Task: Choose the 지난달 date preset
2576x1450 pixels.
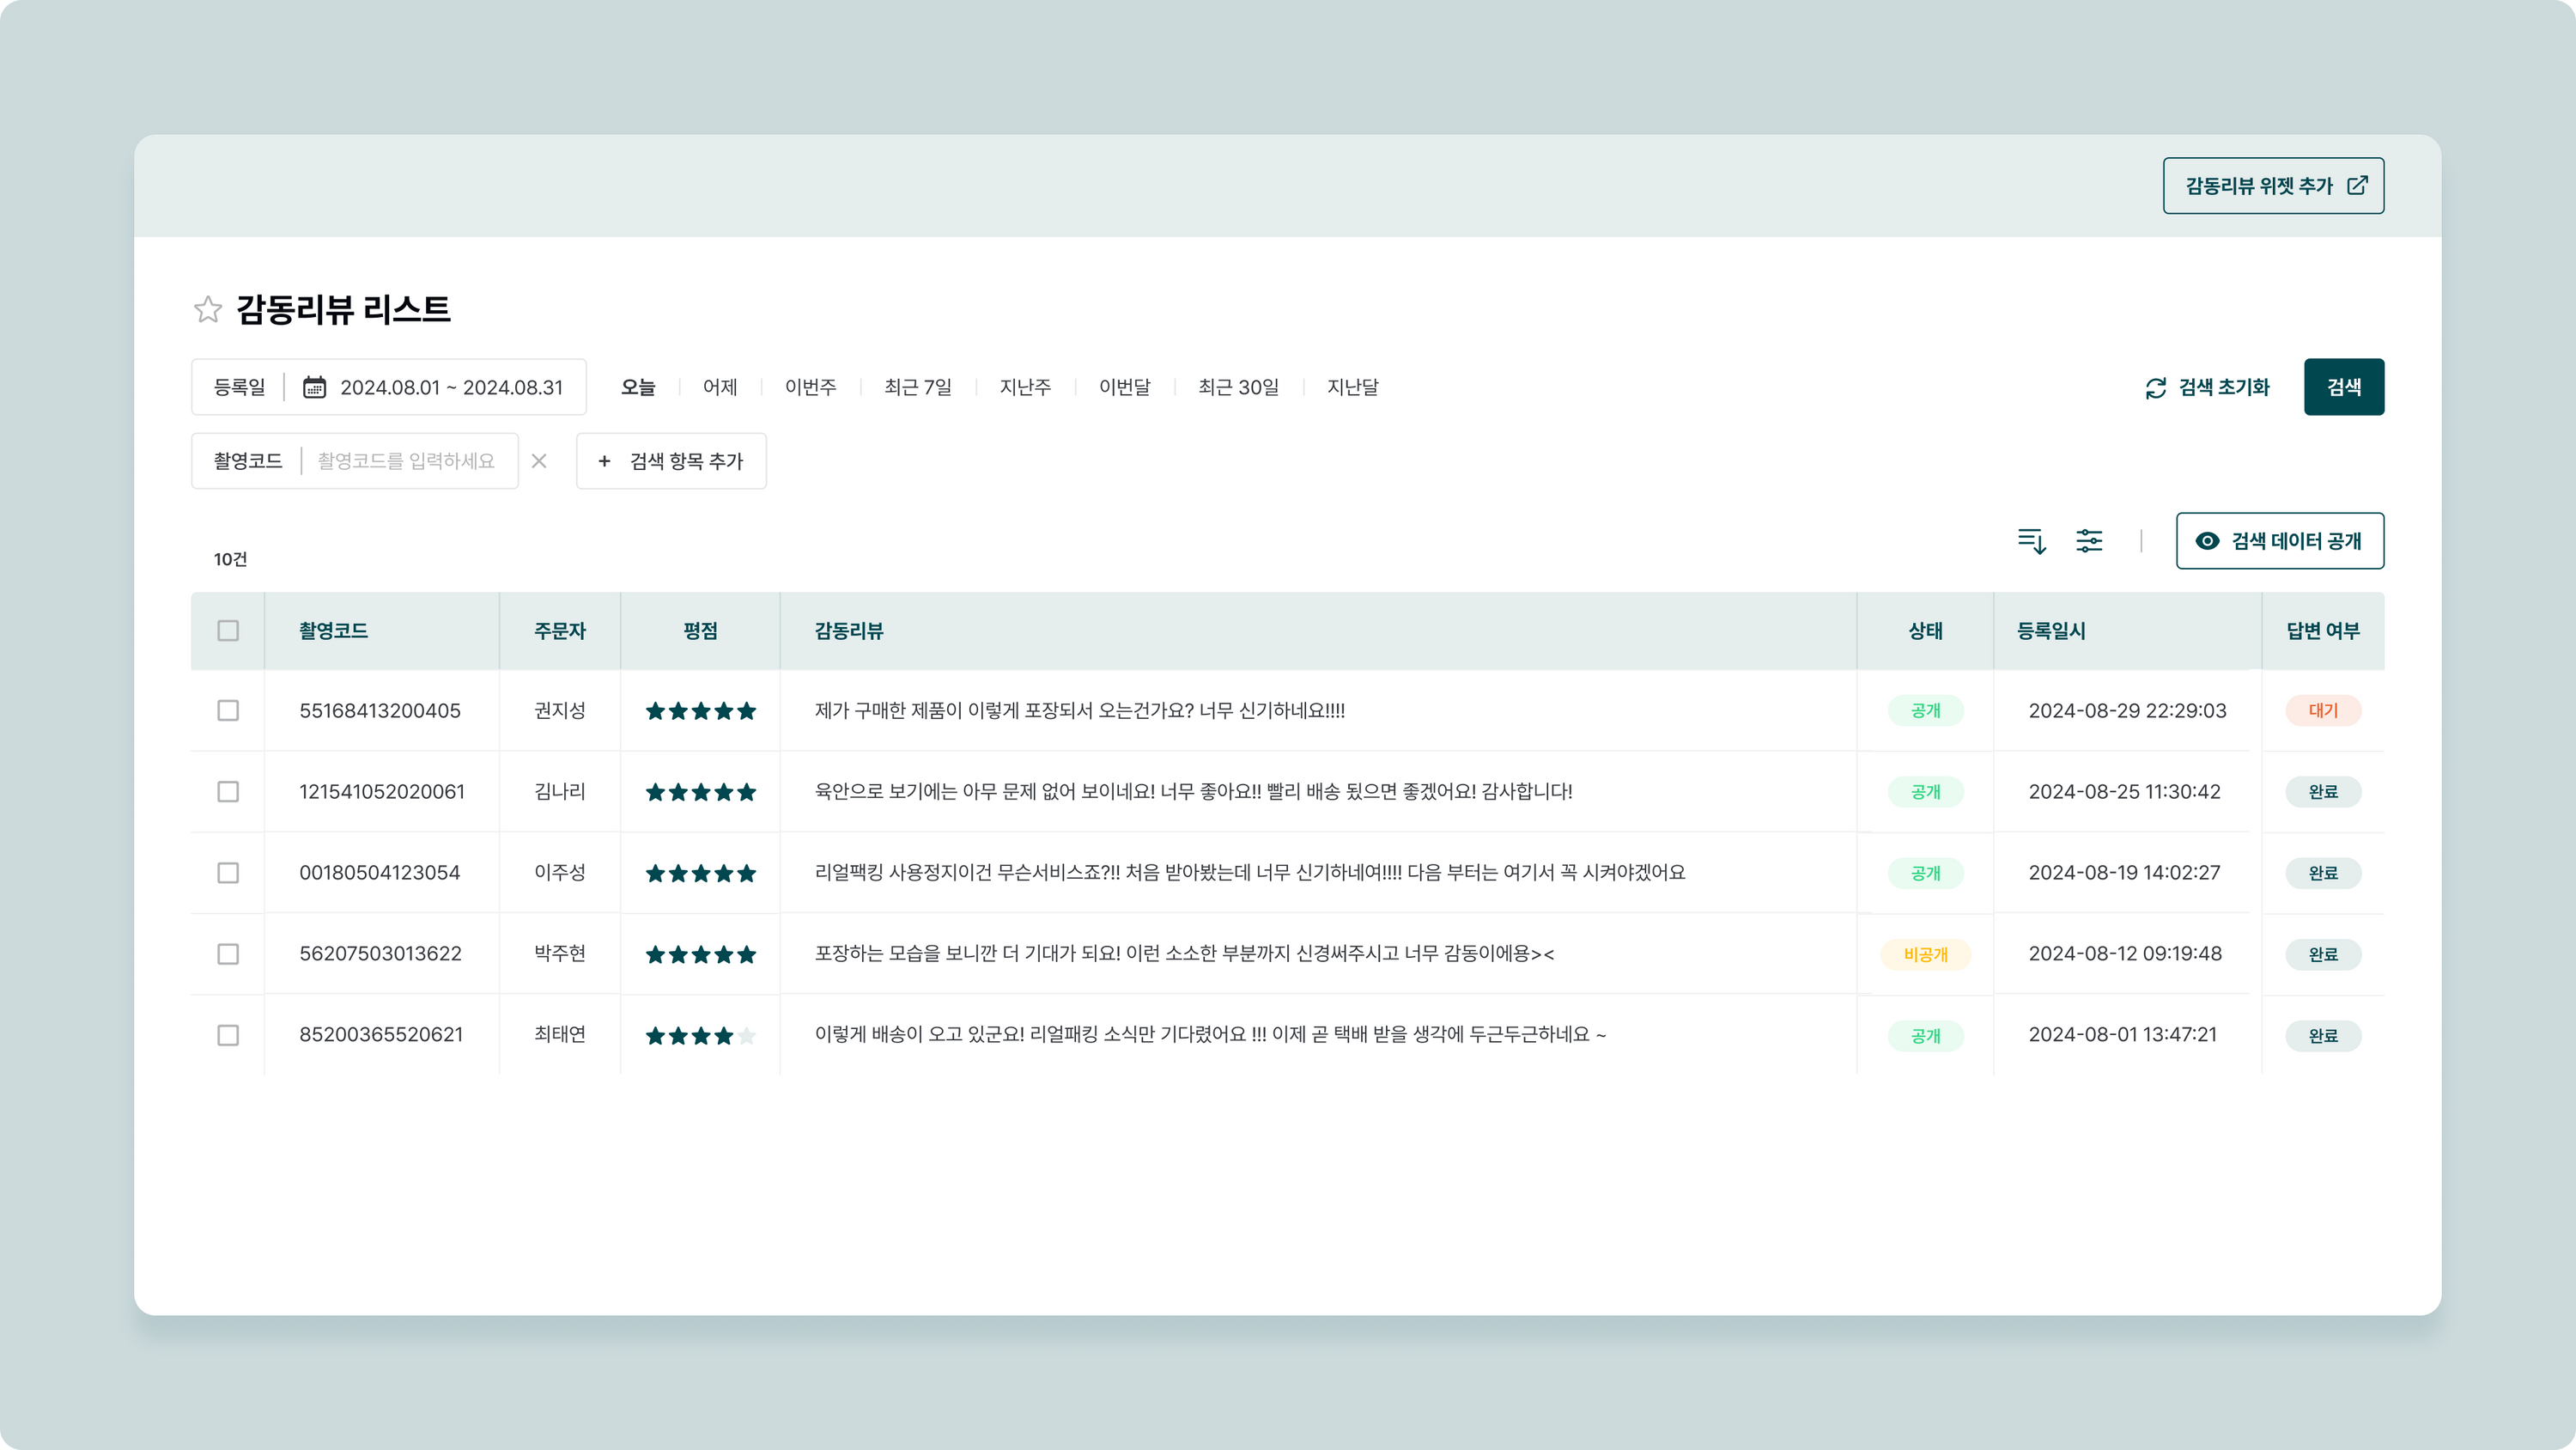Action: tap(1352, 387)
